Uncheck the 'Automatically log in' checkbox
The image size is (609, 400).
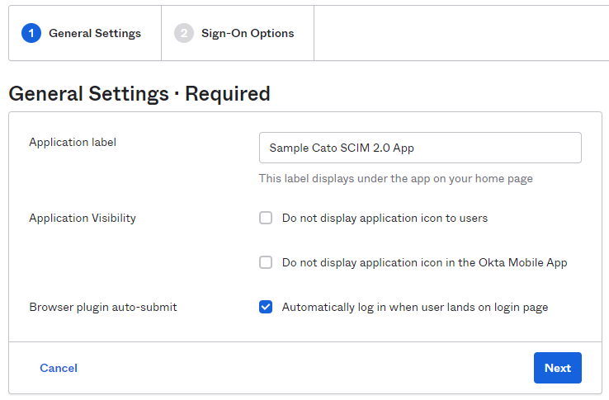[266, 308]
